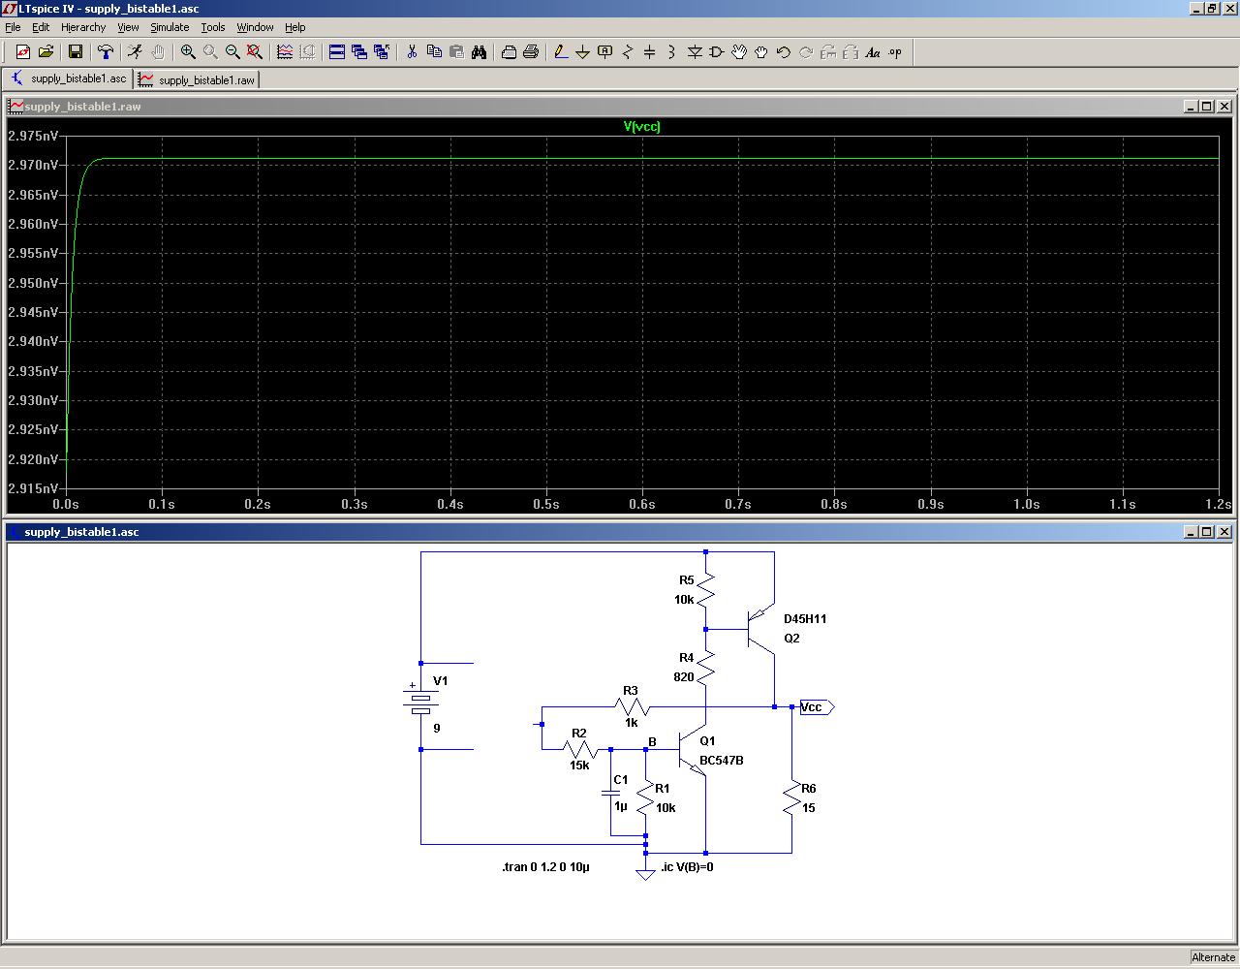The width and height of the screenshot is (1240, 969).
Task: Click the SPICE directive .op icon
Action: pyautogui.click(x=895, y=52)
